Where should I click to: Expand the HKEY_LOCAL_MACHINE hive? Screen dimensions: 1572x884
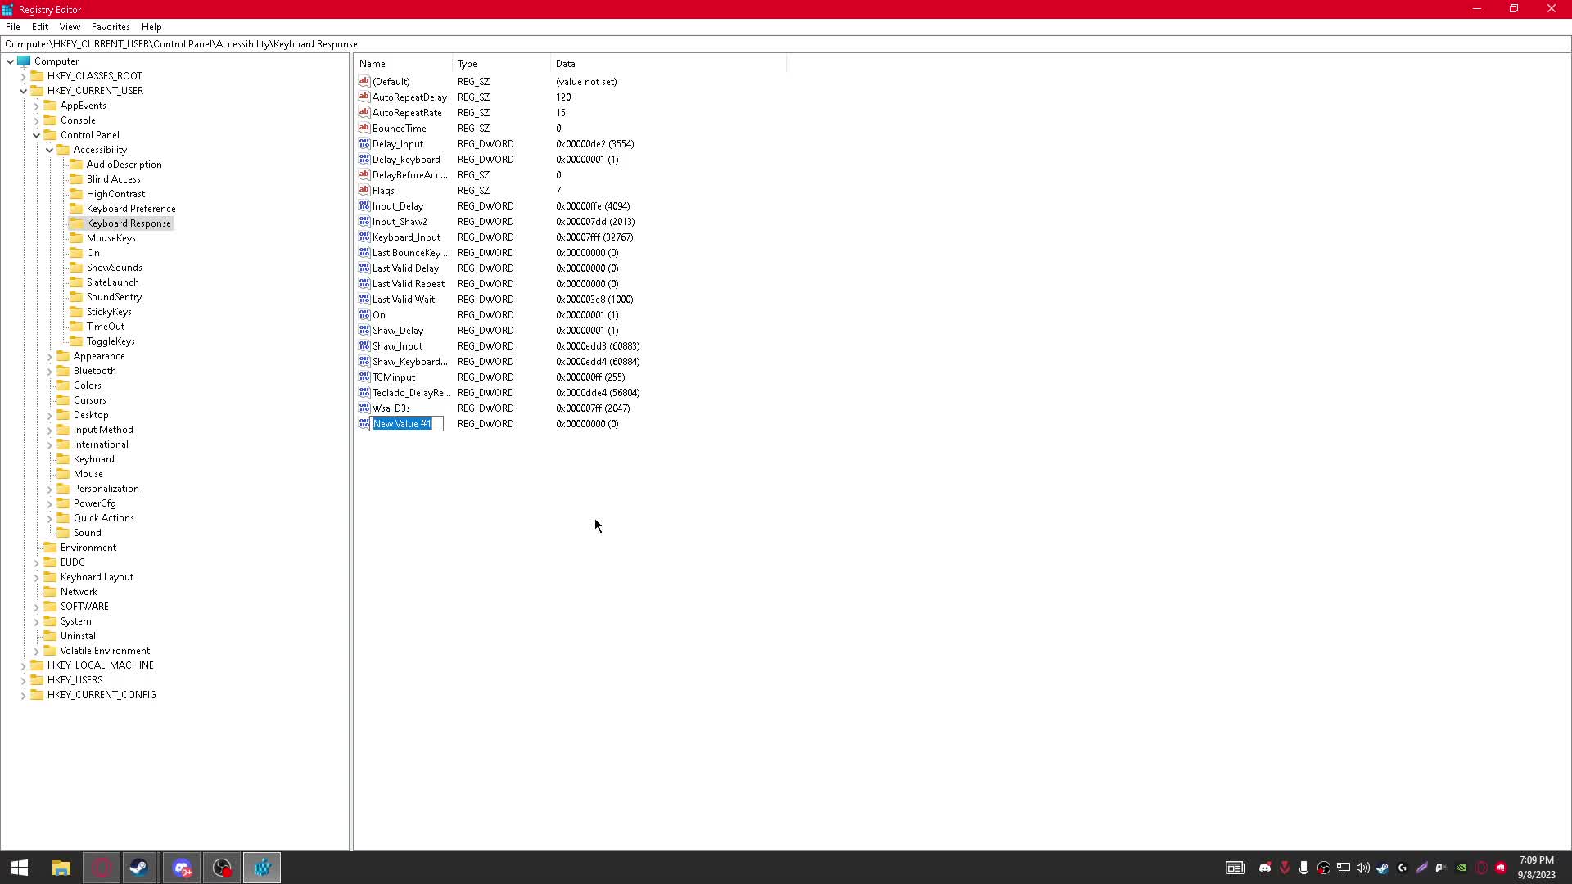point(24,665)
